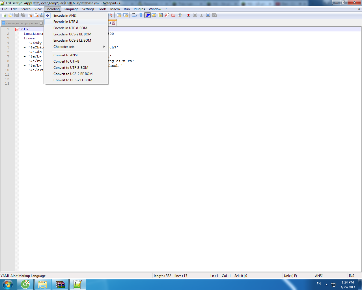Choose Convert to ANSI
The height and width of the screenshot is (290, 362).
click(76, 55)
